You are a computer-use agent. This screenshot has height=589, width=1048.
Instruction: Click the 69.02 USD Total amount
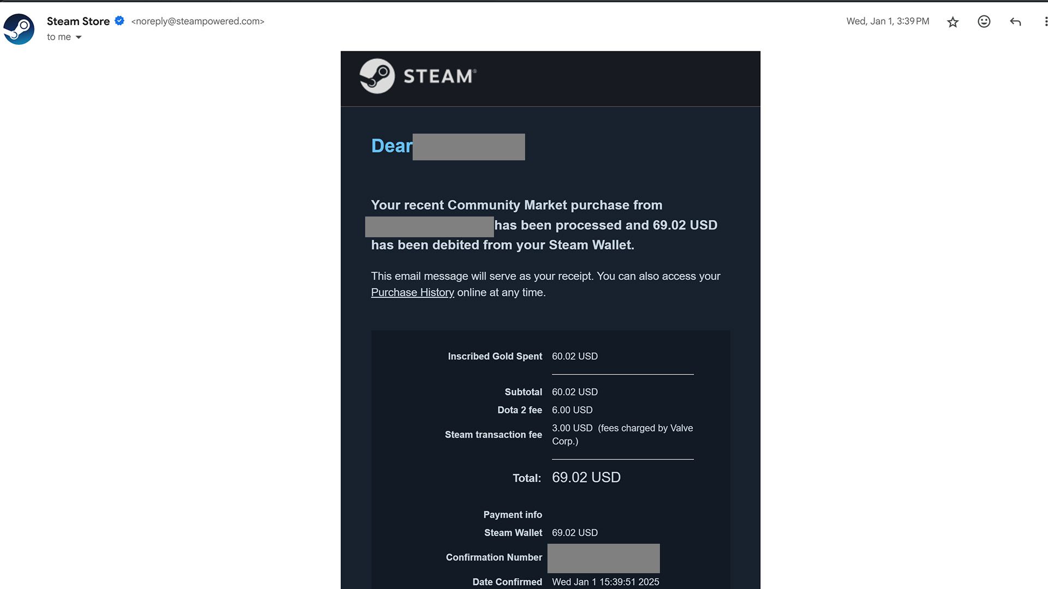coord(586,477)
